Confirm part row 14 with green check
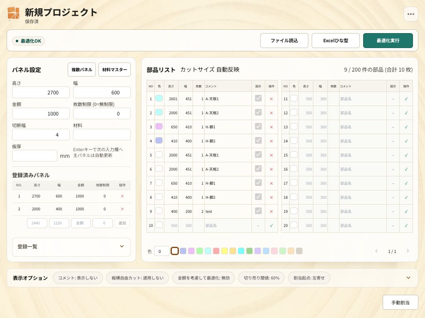 406,141
